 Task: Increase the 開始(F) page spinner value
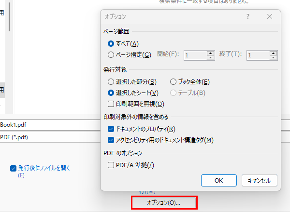coord(210,53)
